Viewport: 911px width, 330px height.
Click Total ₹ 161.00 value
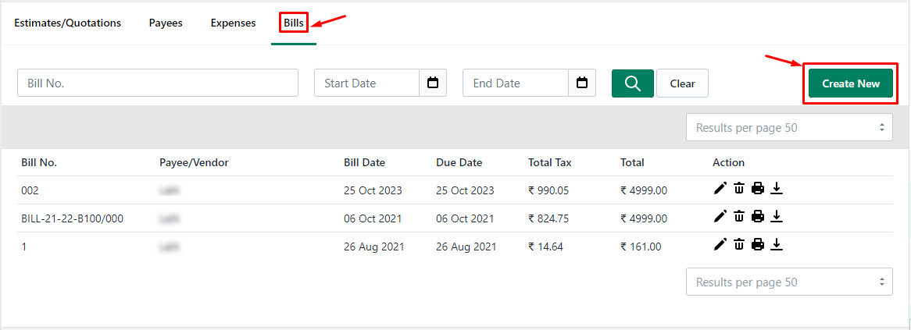(x=641, y=247)
